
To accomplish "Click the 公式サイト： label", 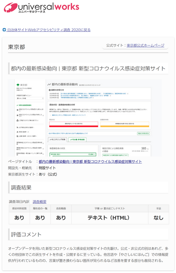I will click(x=116, y=46).
